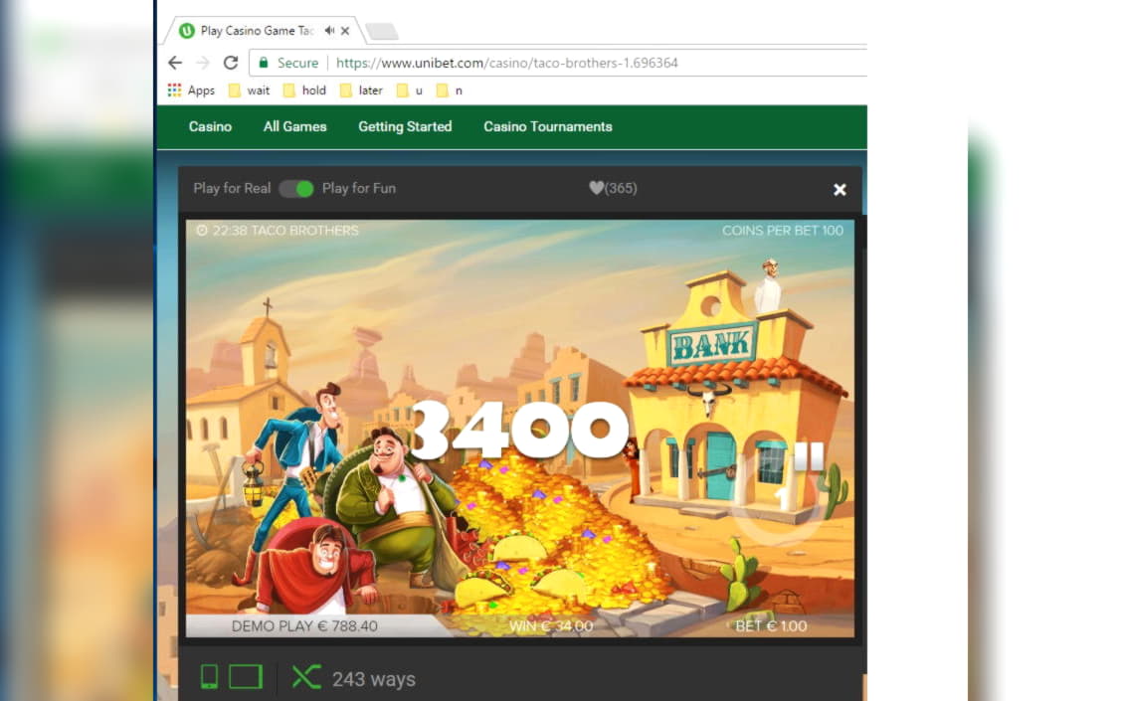Click the browser forward arrow

[203, 63]
